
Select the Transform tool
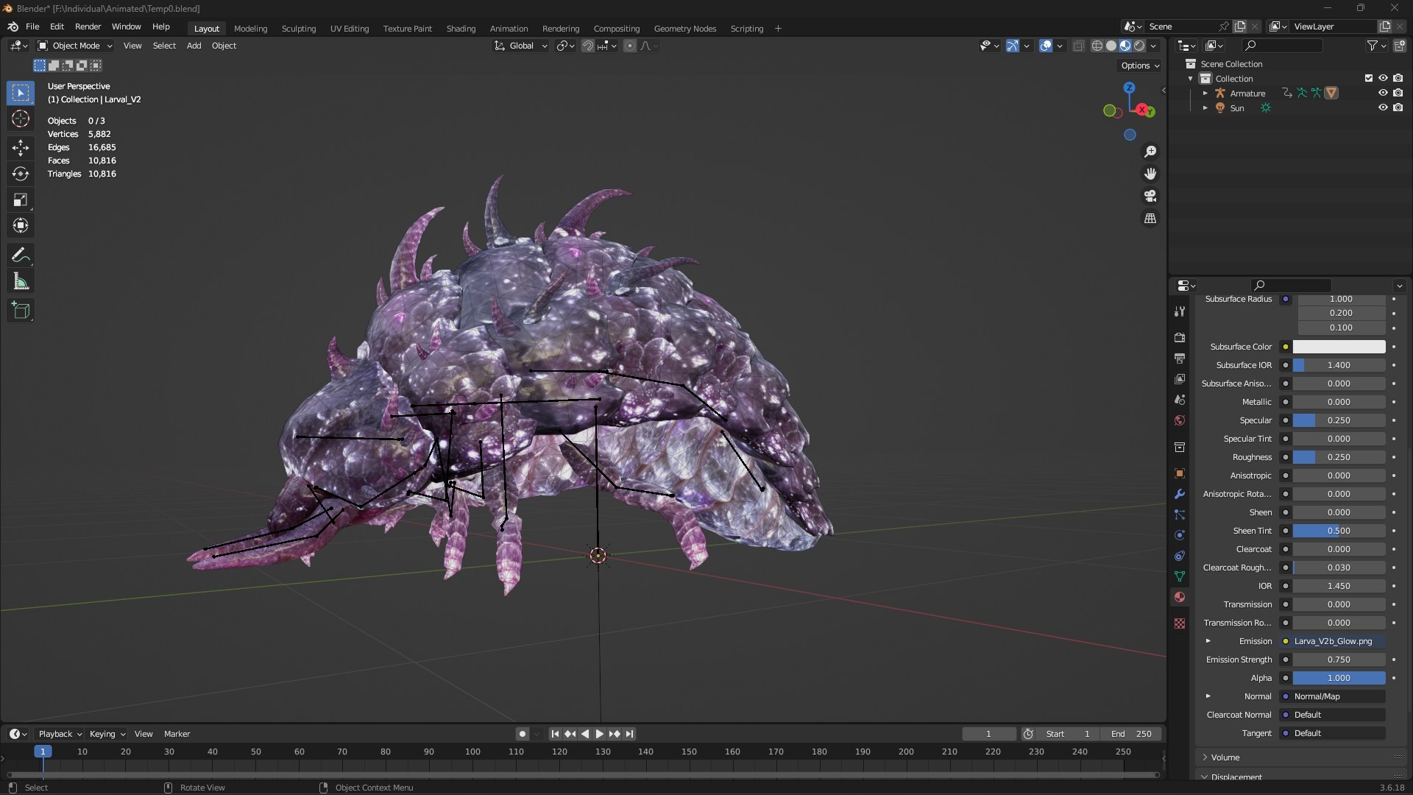click(21, 225)
